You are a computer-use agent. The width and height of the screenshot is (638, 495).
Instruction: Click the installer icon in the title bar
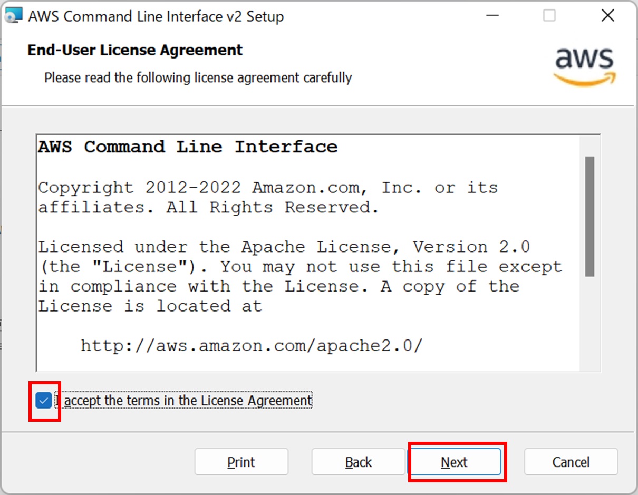pos(13,16)
